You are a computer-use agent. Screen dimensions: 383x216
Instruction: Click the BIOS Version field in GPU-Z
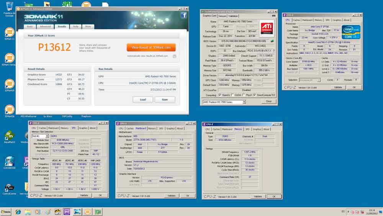pyautogui.click(x=244, y=41)
